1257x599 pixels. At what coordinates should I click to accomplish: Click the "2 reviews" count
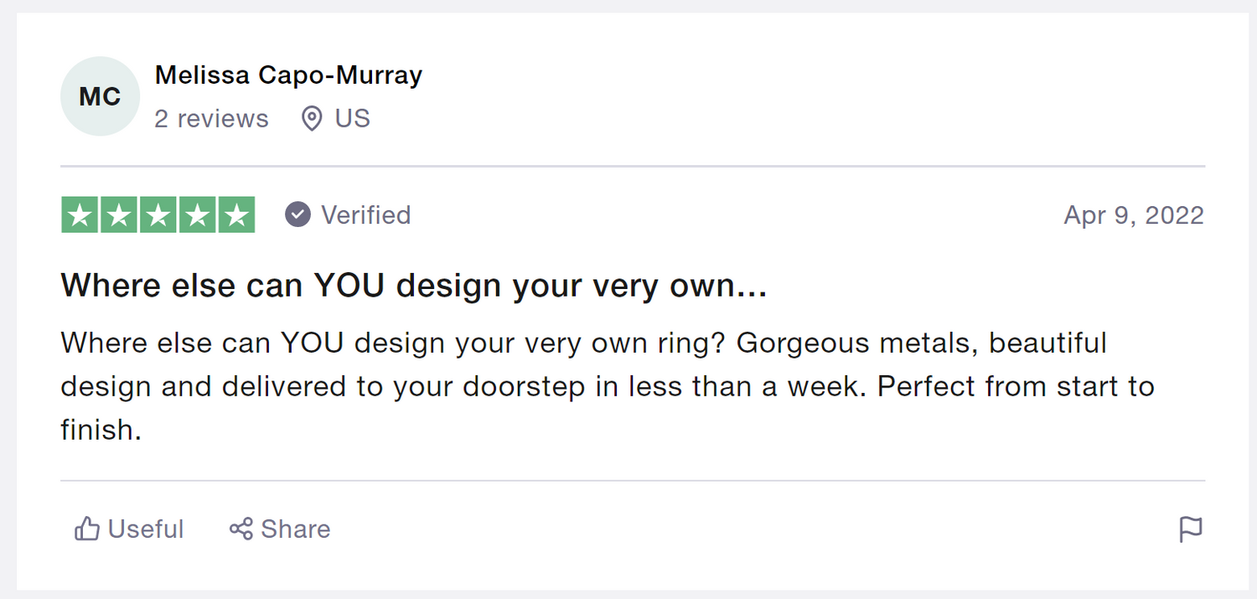coord(211,119)
